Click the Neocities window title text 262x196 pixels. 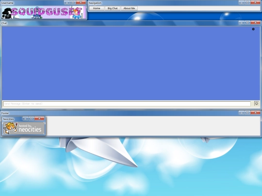pos(8,119)
